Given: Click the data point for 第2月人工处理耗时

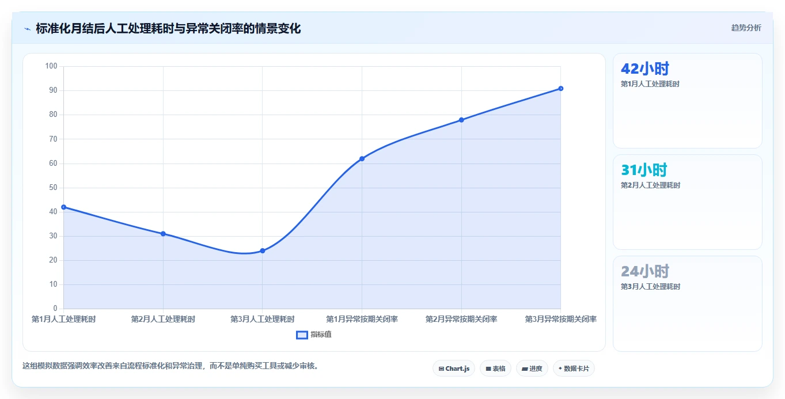Looking at the screenshot, I should [163, 234].
